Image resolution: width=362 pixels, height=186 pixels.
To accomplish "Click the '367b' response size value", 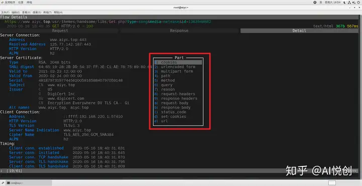I will [x=340, y=26].
